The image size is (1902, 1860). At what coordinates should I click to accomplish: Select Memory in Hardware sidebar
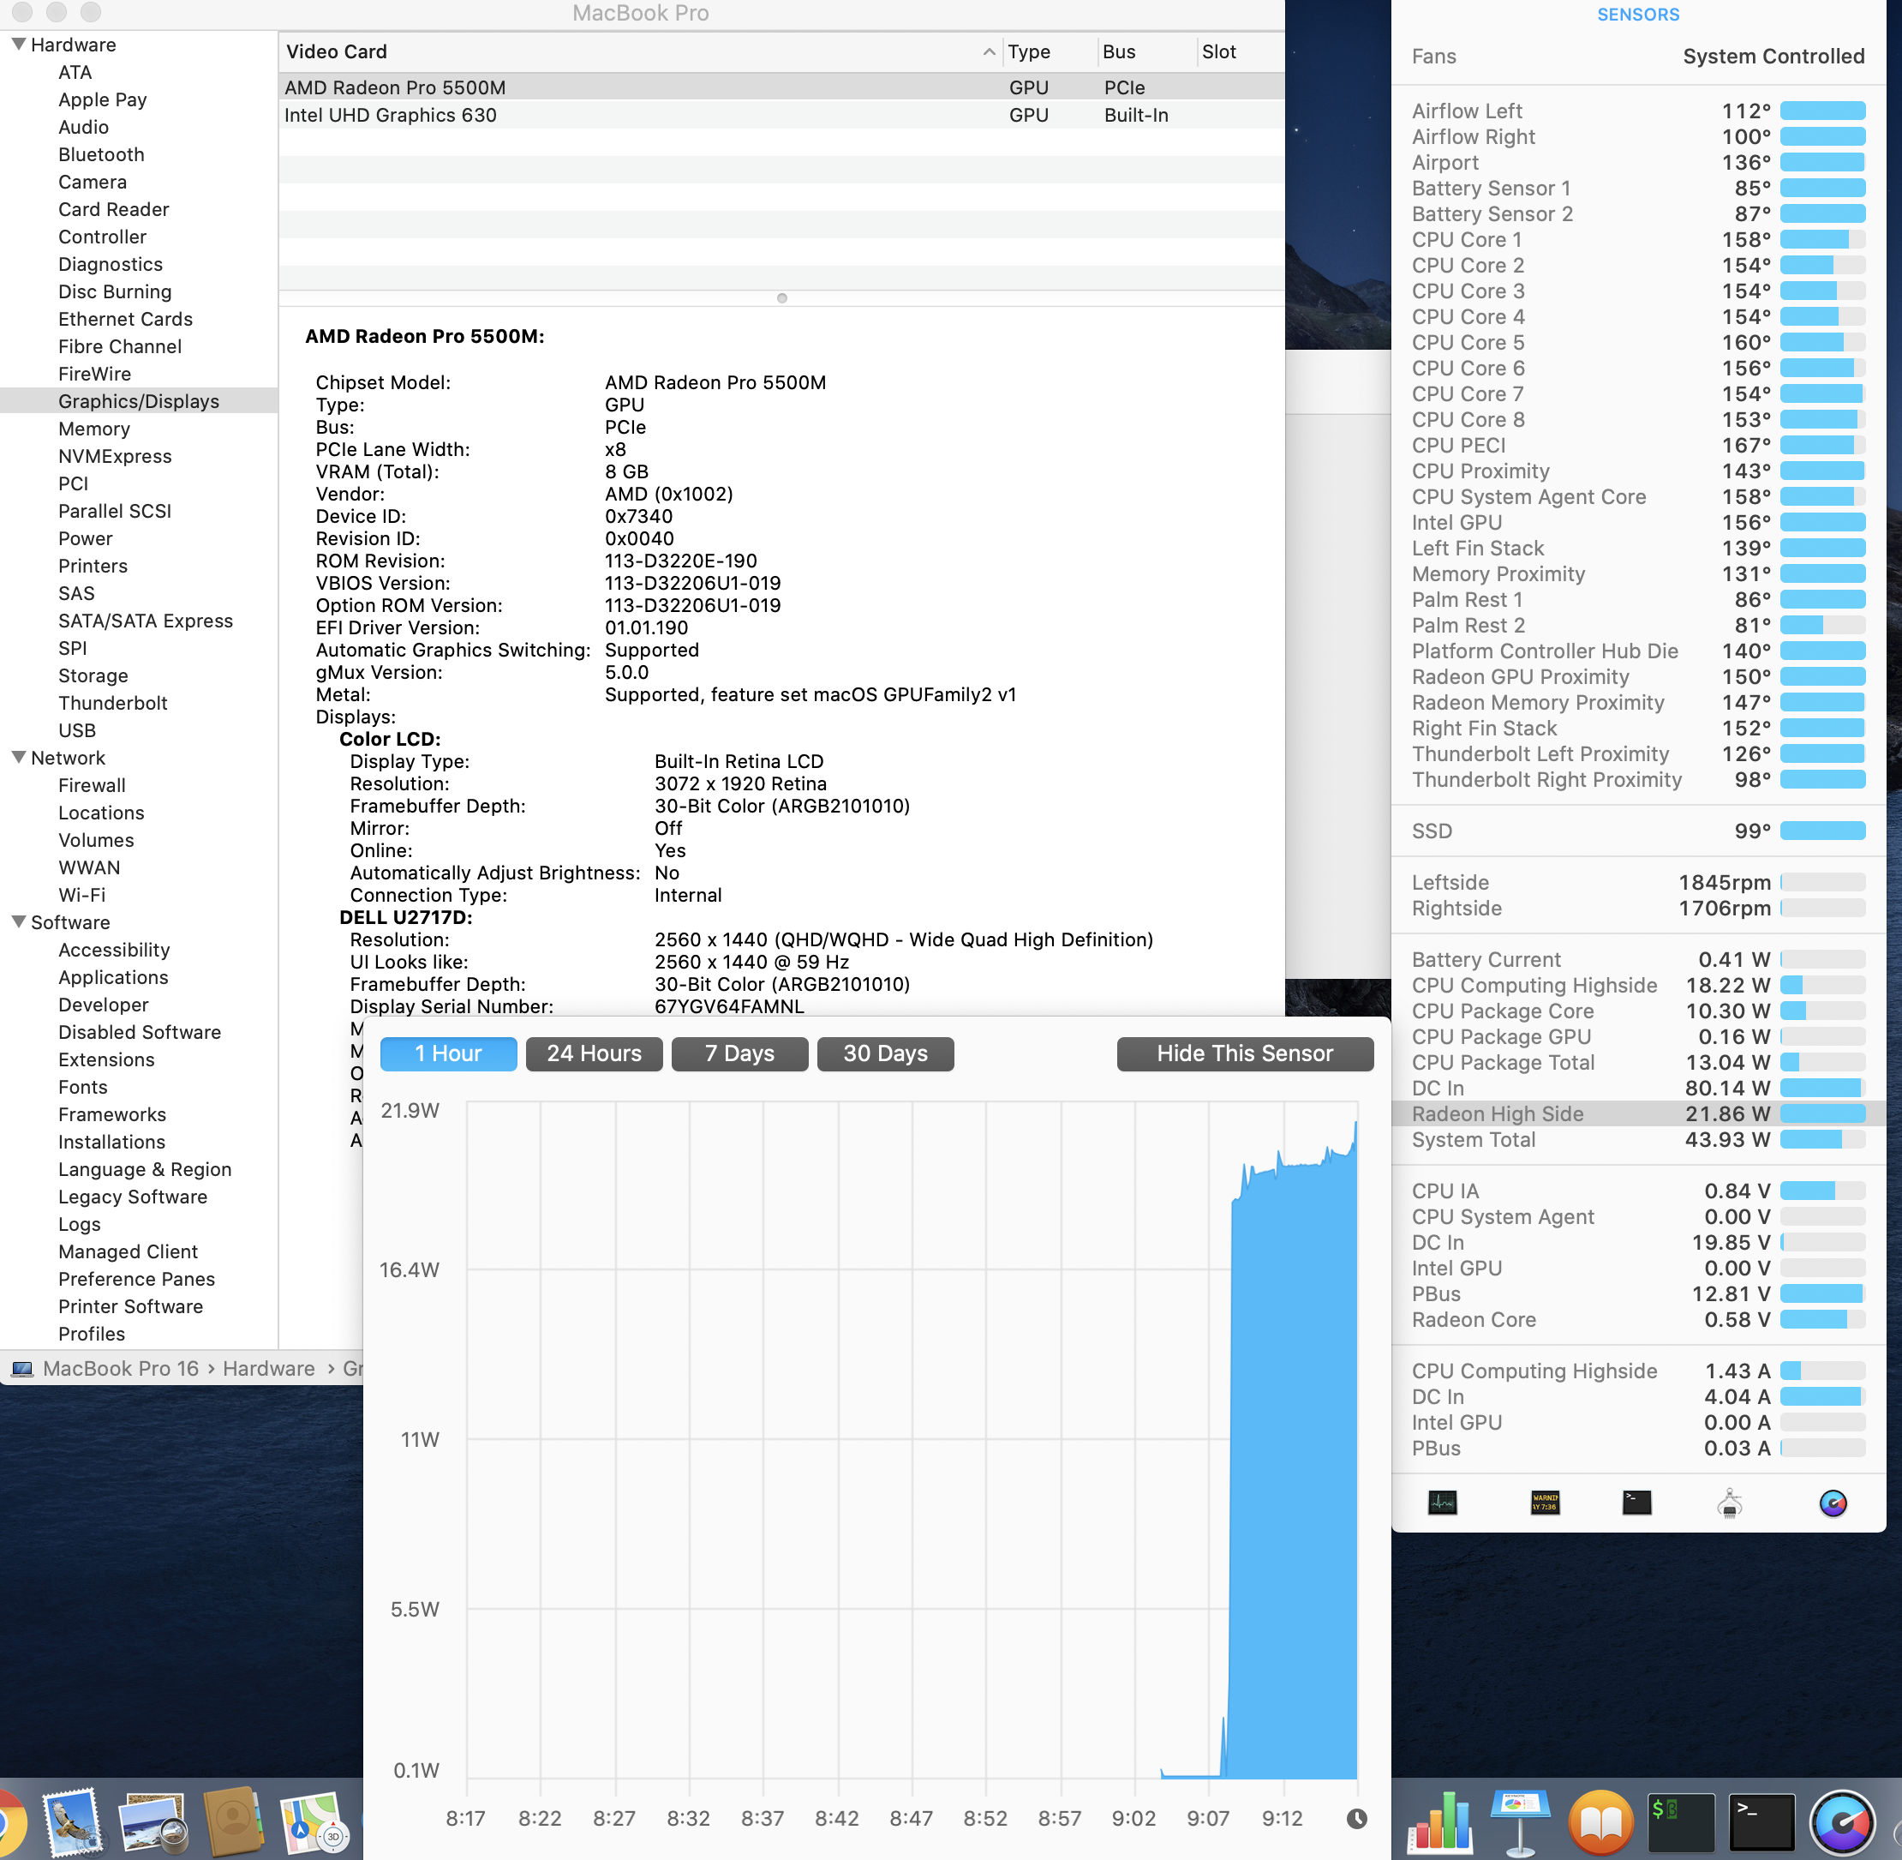pyautogui.click(x=93, y=429)
